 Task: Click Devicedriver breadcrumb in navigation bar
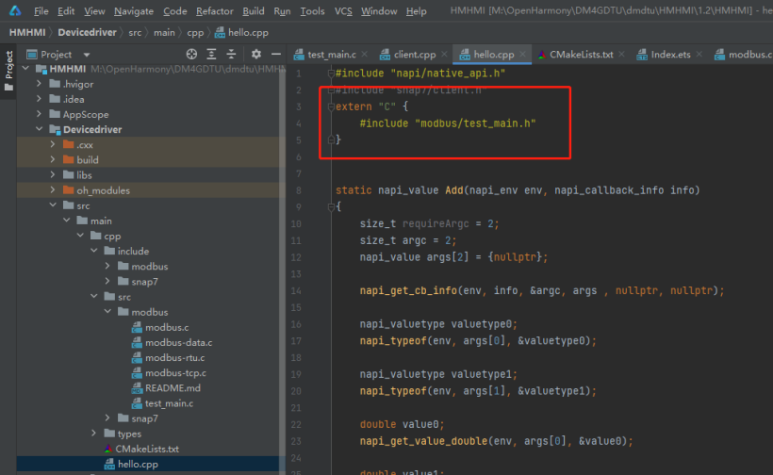[x=88, y=33]
